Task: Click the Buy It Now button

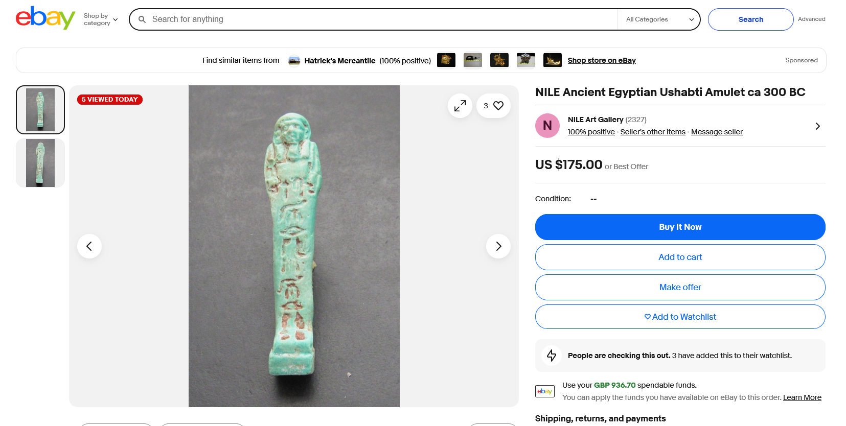Action: tap(680, 227)
